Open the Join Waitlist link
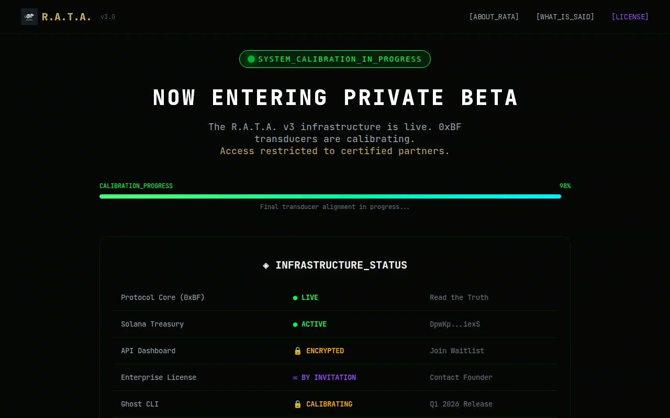The image size is (670, 418). click(457, 351)
